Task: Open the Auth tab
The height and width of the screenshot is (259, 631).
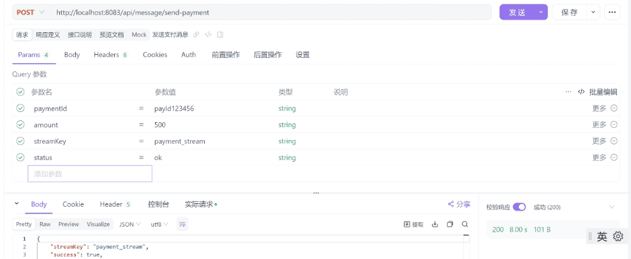Action: pos(188,55)
